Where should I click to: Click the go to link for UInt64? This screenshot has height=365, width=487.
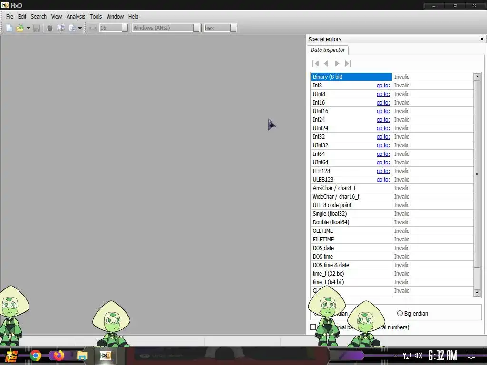(383, 163)
